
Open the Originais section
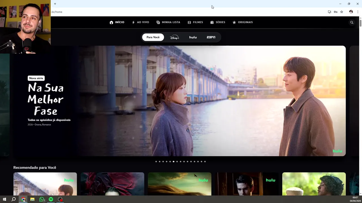coord(243,22)
